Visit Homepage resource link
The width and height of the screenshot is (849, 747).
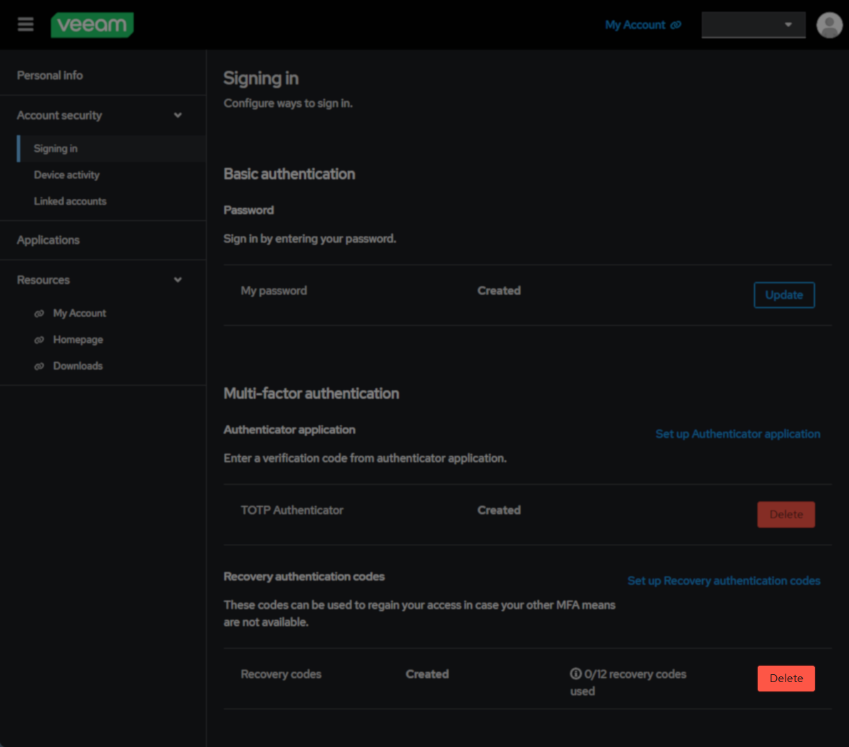point(78,340)
